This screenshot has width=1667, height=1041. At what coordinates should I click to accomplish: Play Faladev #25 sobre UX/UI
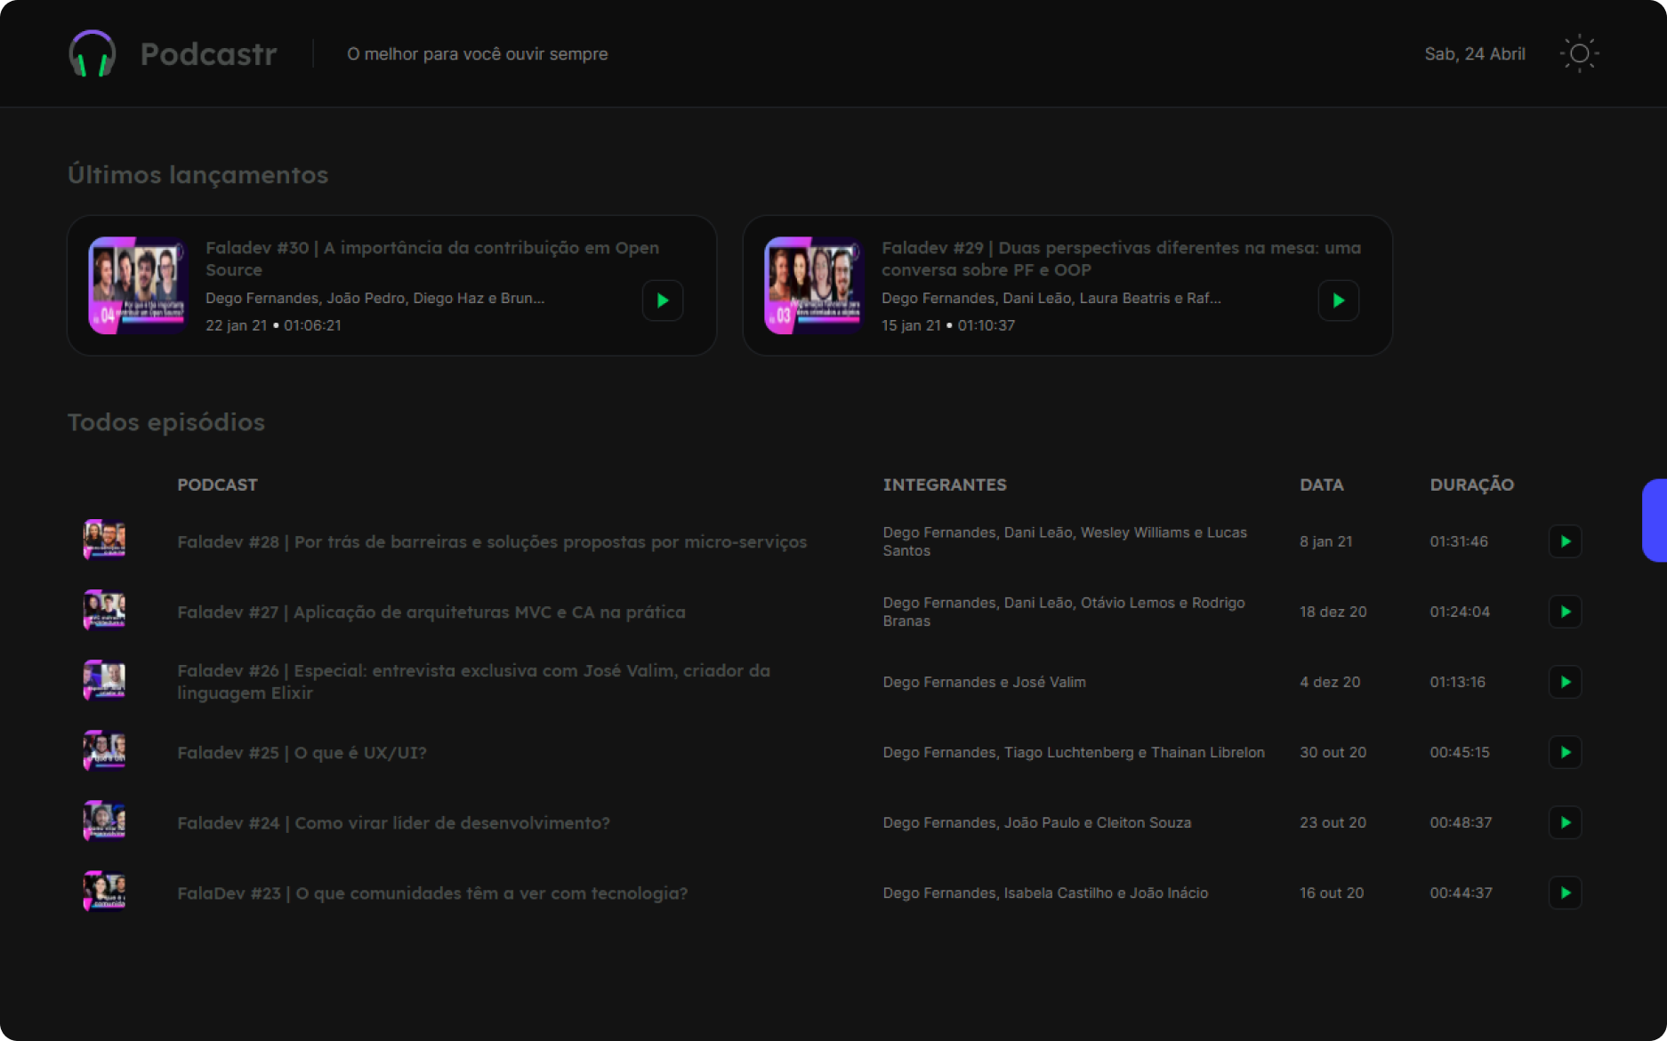coord(1565,752)
